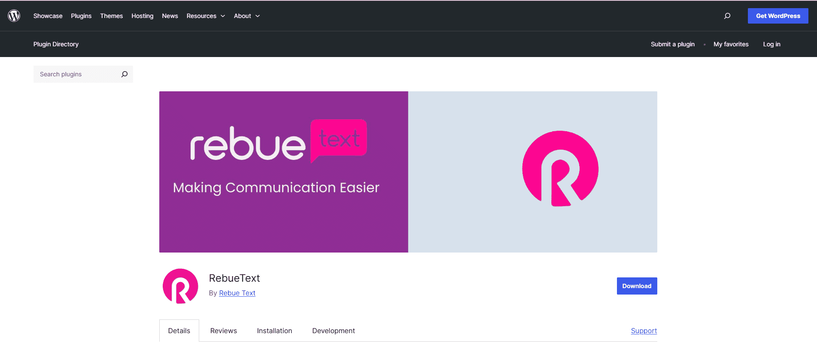Click the RebueText plugin title
The width and height of the screenshot is (817, 346).
(x=234, y=278)
